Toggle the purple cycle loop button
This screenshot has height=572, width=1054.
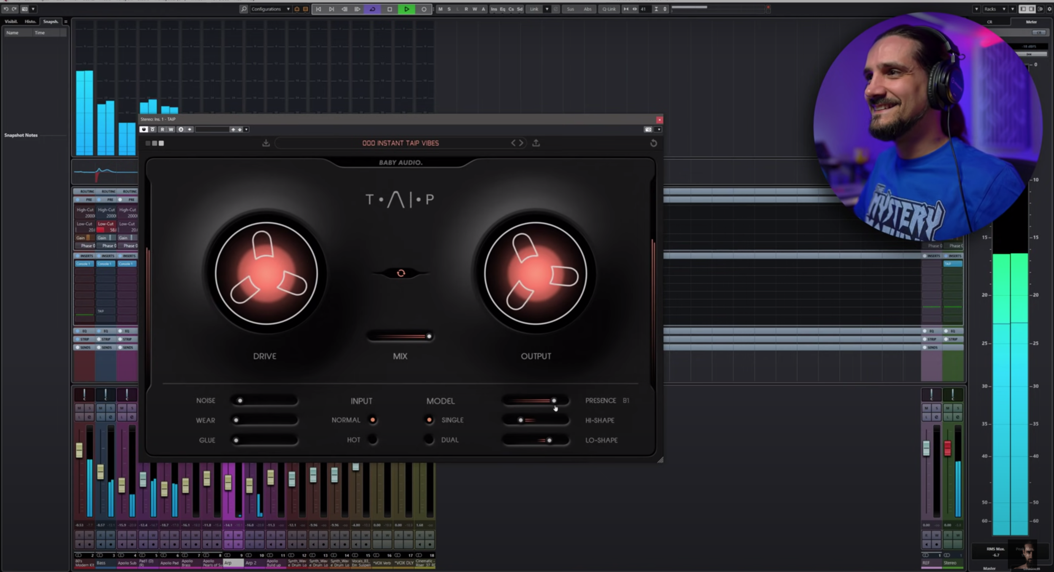373,9
